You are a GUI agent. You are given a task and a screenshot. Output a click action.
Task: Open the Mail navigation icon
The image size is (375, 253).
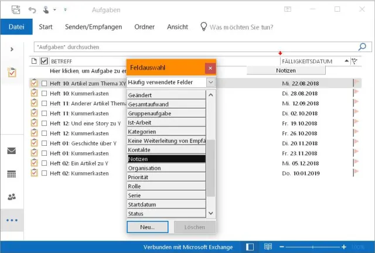click(x=11, y=151)
